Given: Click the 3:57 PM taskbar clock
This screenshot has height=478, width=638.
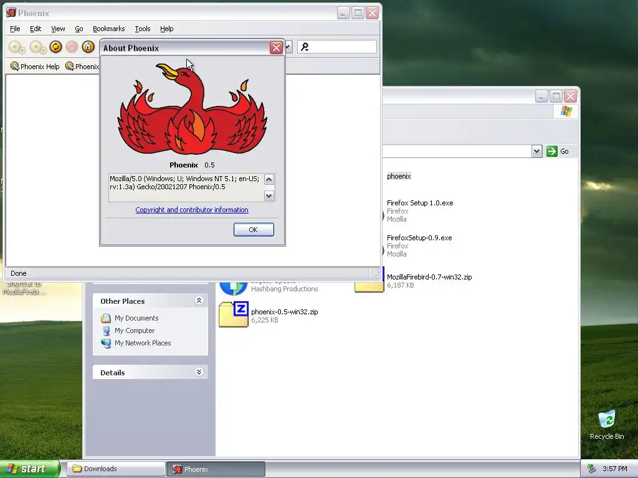Looking at the screenshot, I should 615,469.
